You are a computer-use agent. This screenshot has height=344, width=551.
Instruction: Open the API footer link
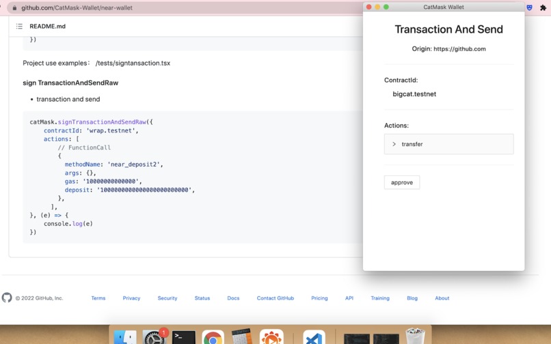click(x=349, y=298)
